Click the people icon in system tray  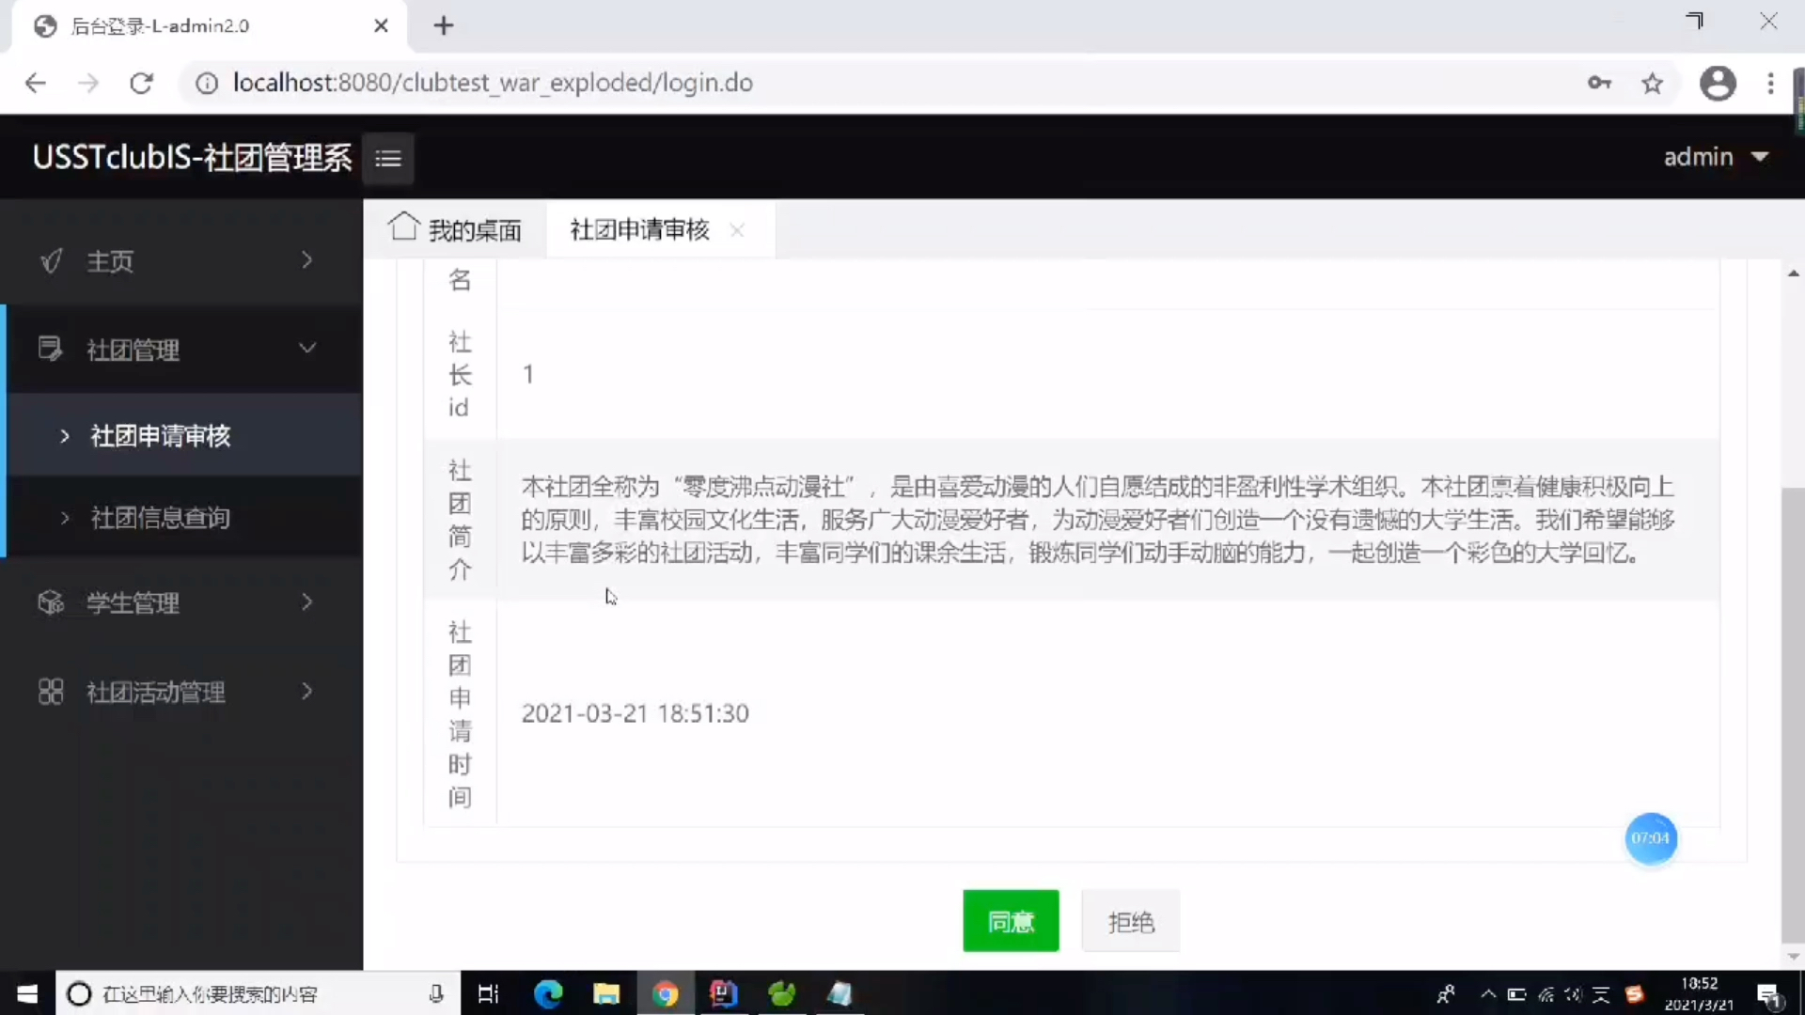click(1446, 993)
